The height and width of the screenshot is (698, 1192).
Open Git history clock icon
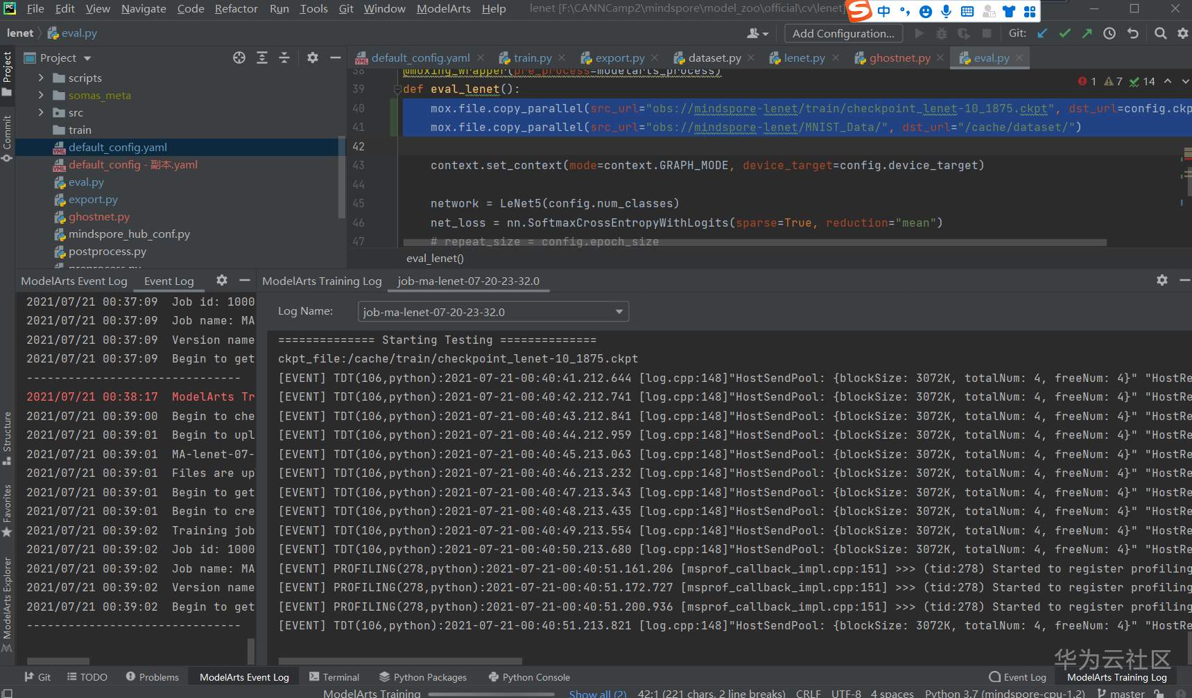pos(1109,33)
